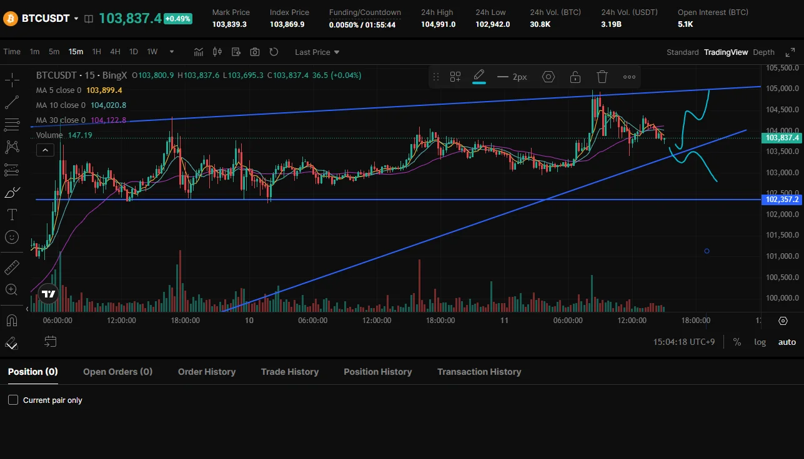Open the Position (0) tab
The width and height of the screenshot is (804, 459).
(32, 372)
